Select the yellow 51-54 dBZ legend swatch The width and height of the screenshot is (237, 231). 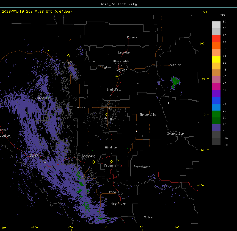pos(216,59)
